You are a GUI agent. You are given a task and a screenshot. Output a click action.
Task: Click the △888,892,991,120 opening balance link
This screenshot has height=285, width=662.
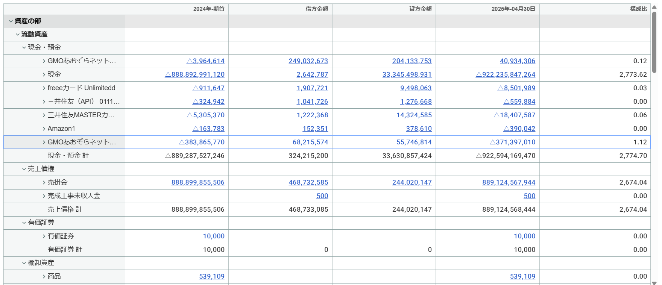coord(195,74)
